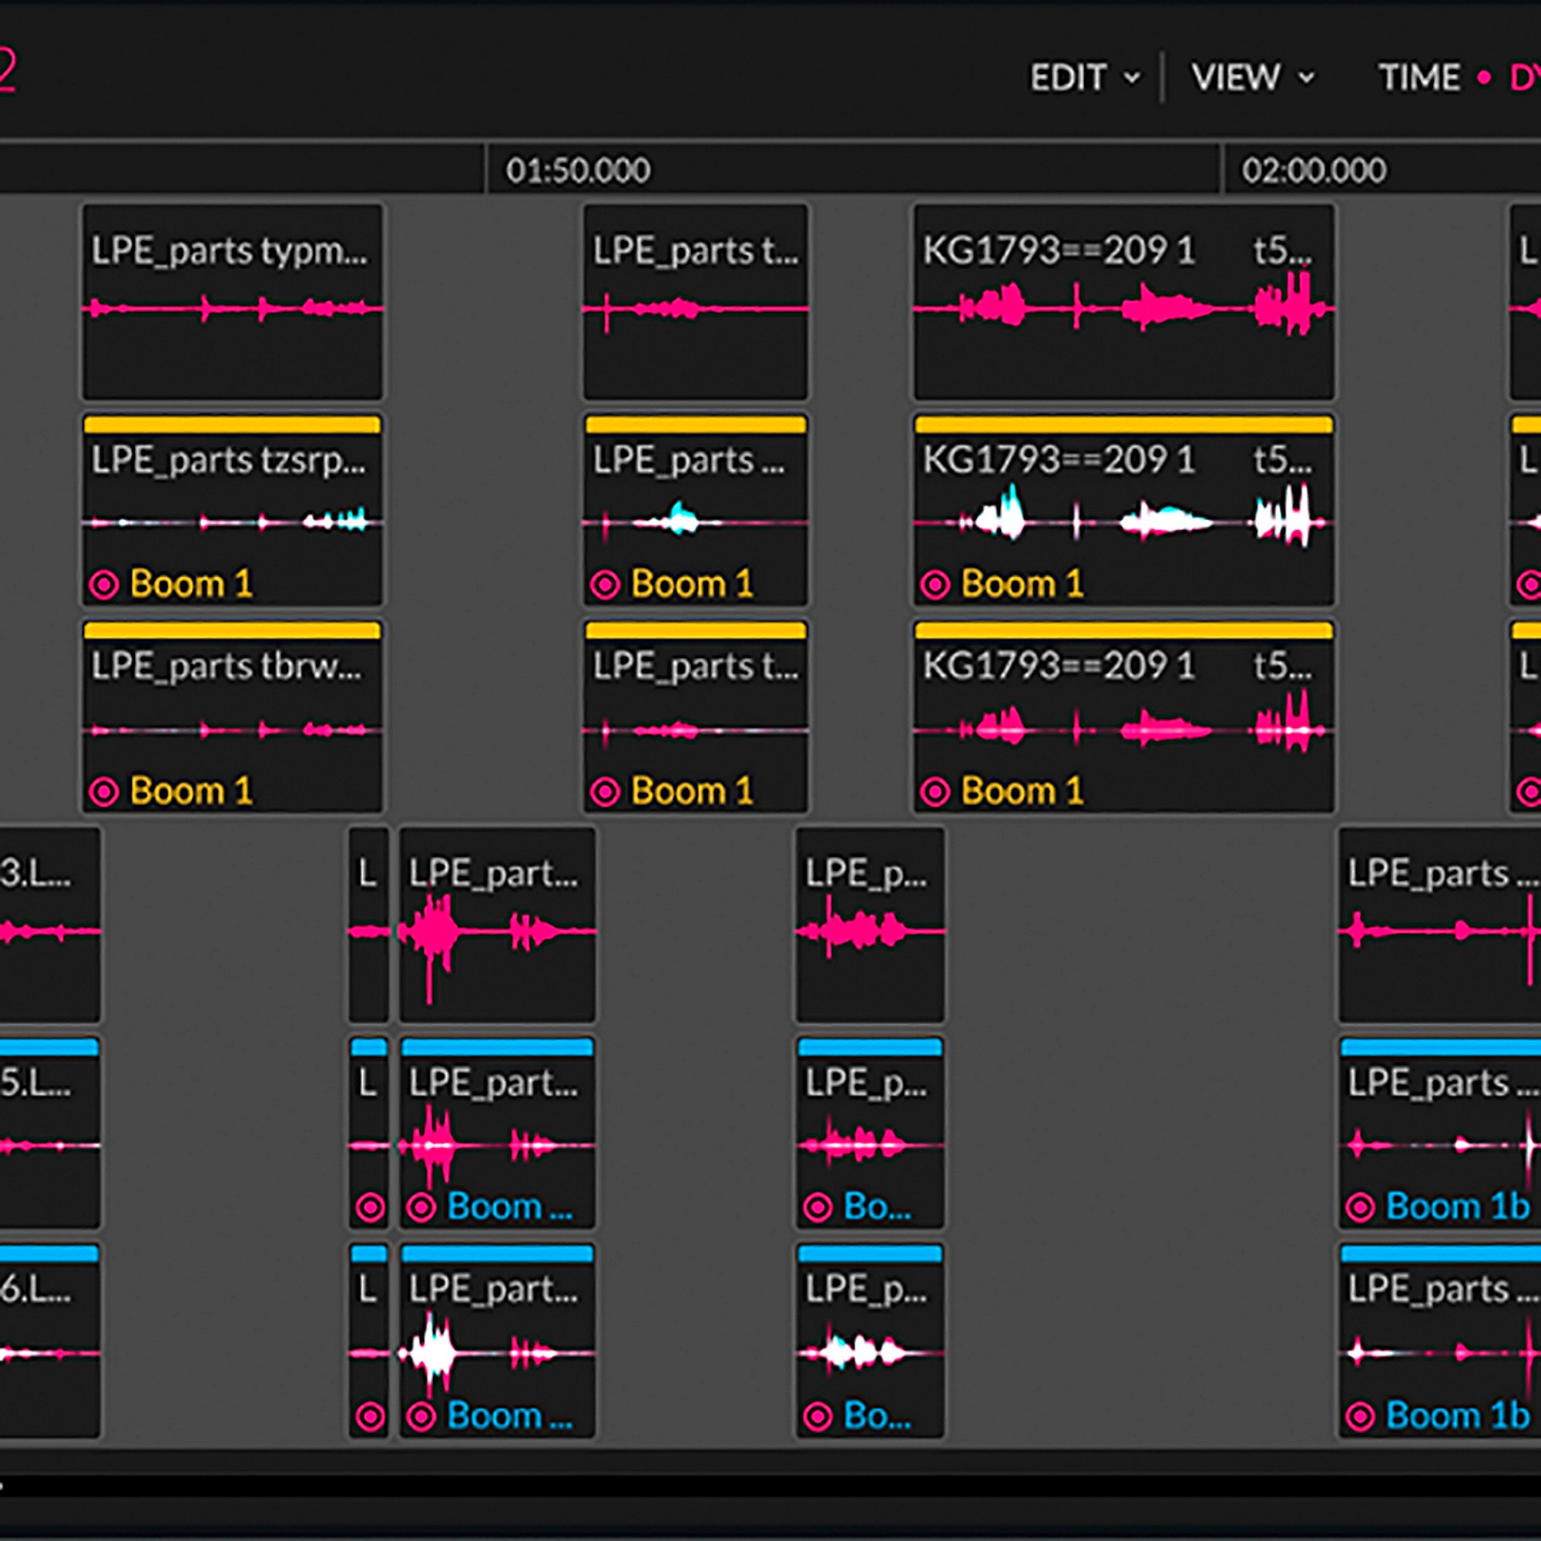Viewport: 1541px width, 1541px height.
Task: Select unbarred LPE_part... clip with large pink waveform
Action: 497,925
